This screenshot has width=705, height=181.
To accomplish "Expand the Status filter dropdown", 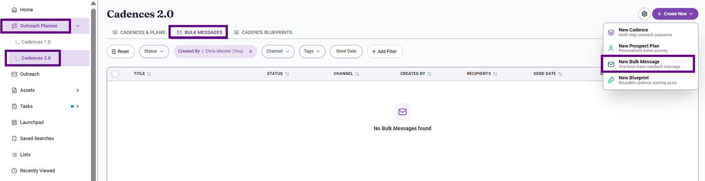I will (154, 51).
